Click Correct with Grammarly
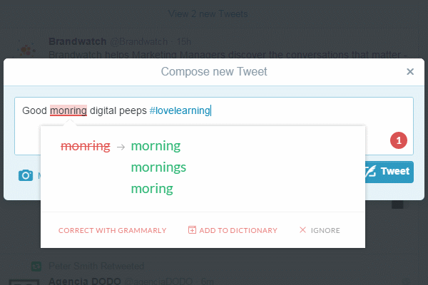The height and width of the screenshot is (285, 428). pyautogui.click(x=112, y=230)
